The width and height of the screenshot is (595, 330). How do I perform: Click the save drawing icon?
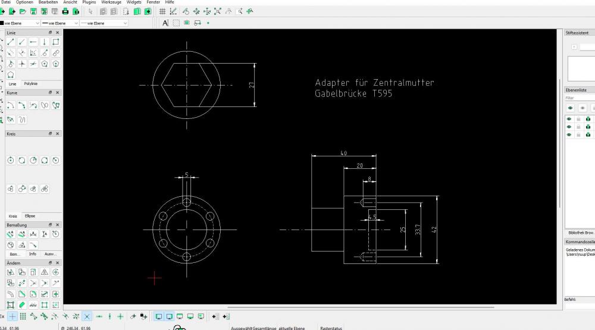click(34, 11)
